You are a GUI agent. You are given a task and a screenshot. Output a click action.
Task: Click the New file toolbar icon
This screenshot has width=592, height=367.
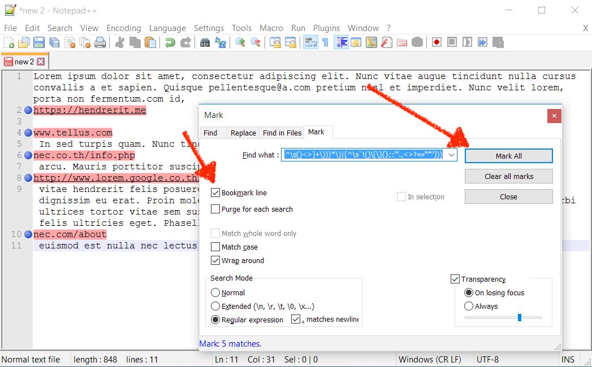click(9, 42)
